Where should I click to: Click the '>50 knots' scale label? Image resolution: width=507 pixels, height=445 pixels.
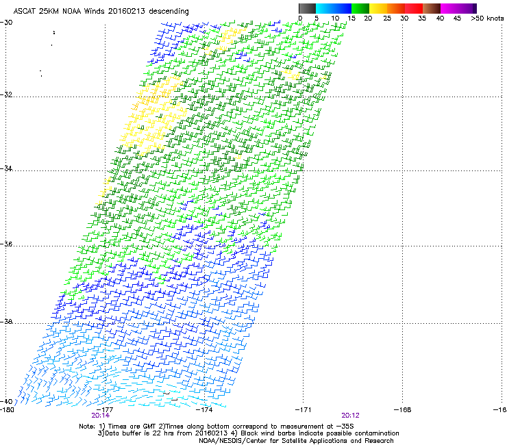point(487,18)
